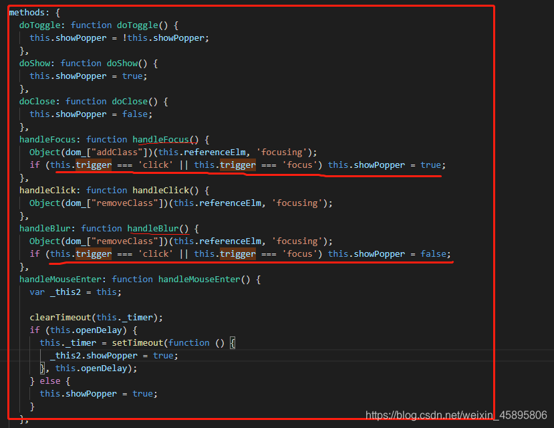
Task: Click 'this.showPopper = true;' inside doShow
Action: (88, 76)
